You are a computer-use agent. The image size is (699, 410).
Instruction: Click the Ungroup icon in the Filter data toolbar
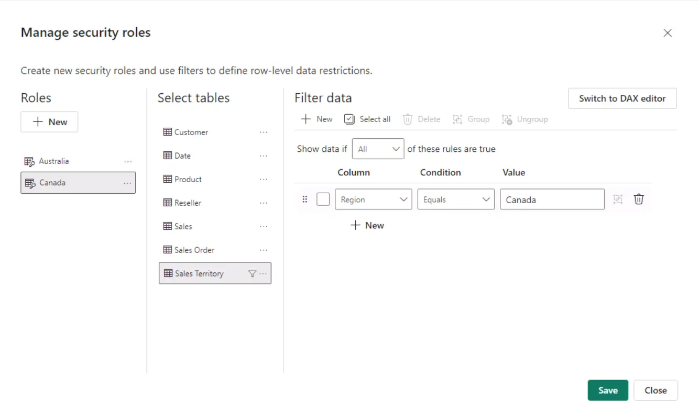525,119
